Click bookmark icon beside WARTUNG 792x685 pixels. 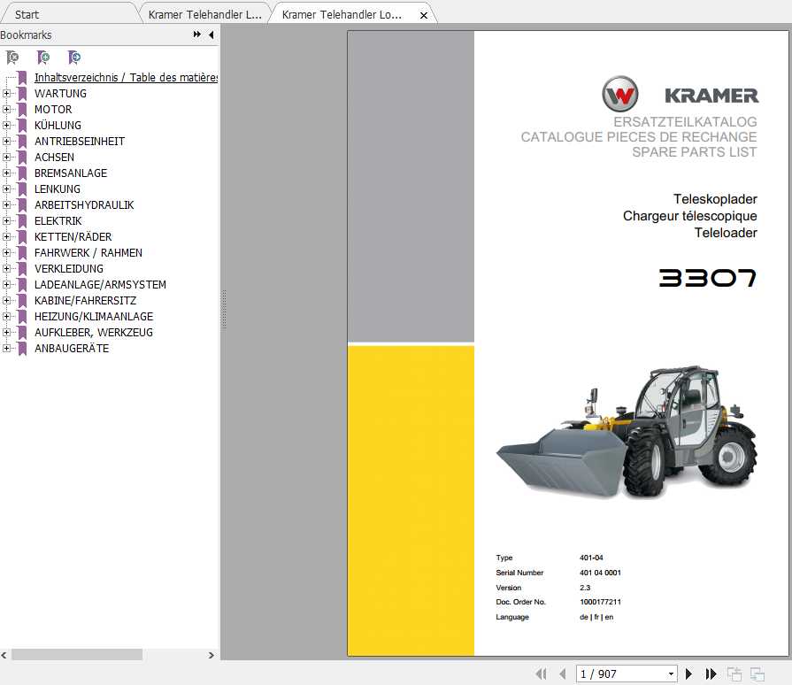click(22, 94)
